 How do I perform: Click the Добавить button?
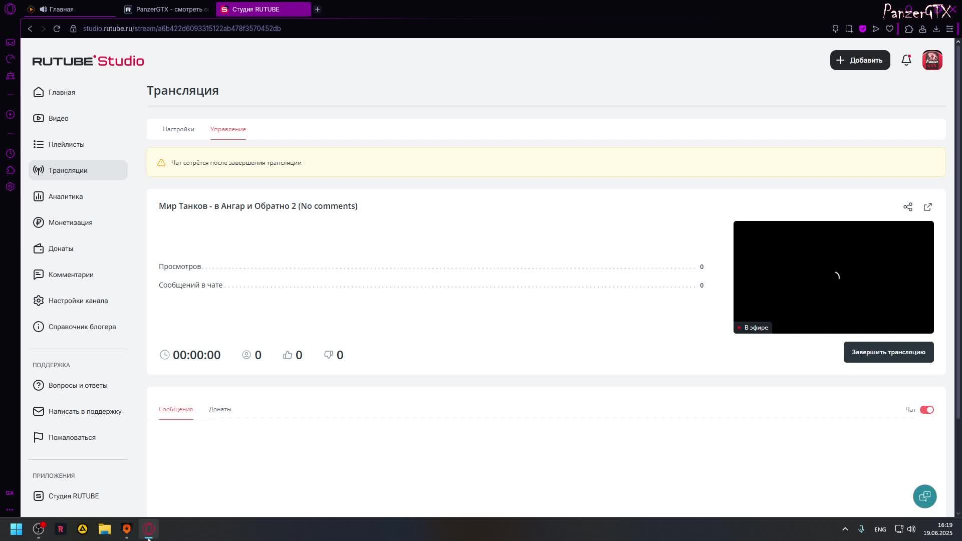[860, 60]
